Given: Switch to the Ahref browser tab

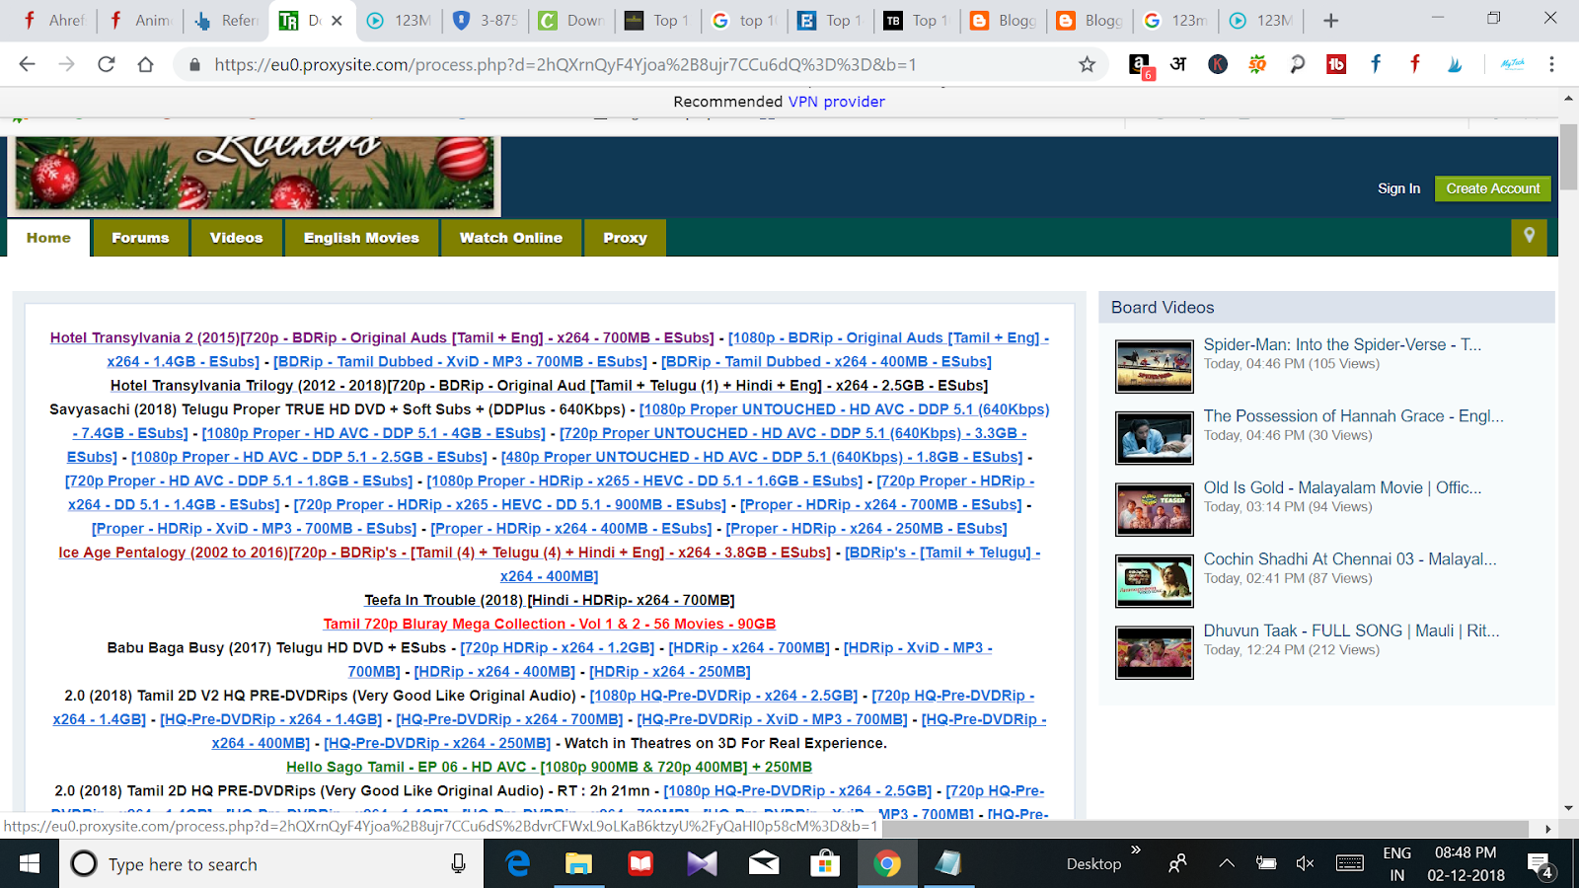Looking at the screenshot, I should pyautogui.click(x=54, y=20).
